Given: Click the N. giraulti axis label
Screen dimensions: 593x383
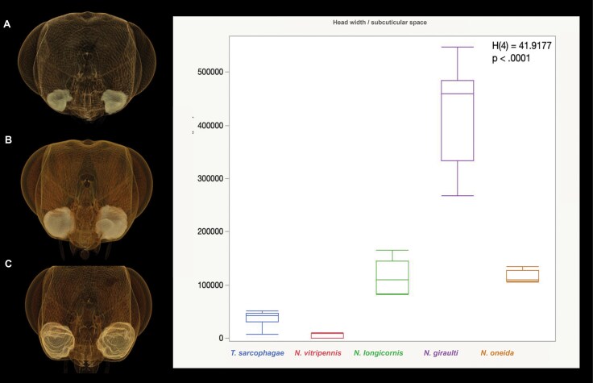Looking at the screenshot, I should (x=441, y=353).
